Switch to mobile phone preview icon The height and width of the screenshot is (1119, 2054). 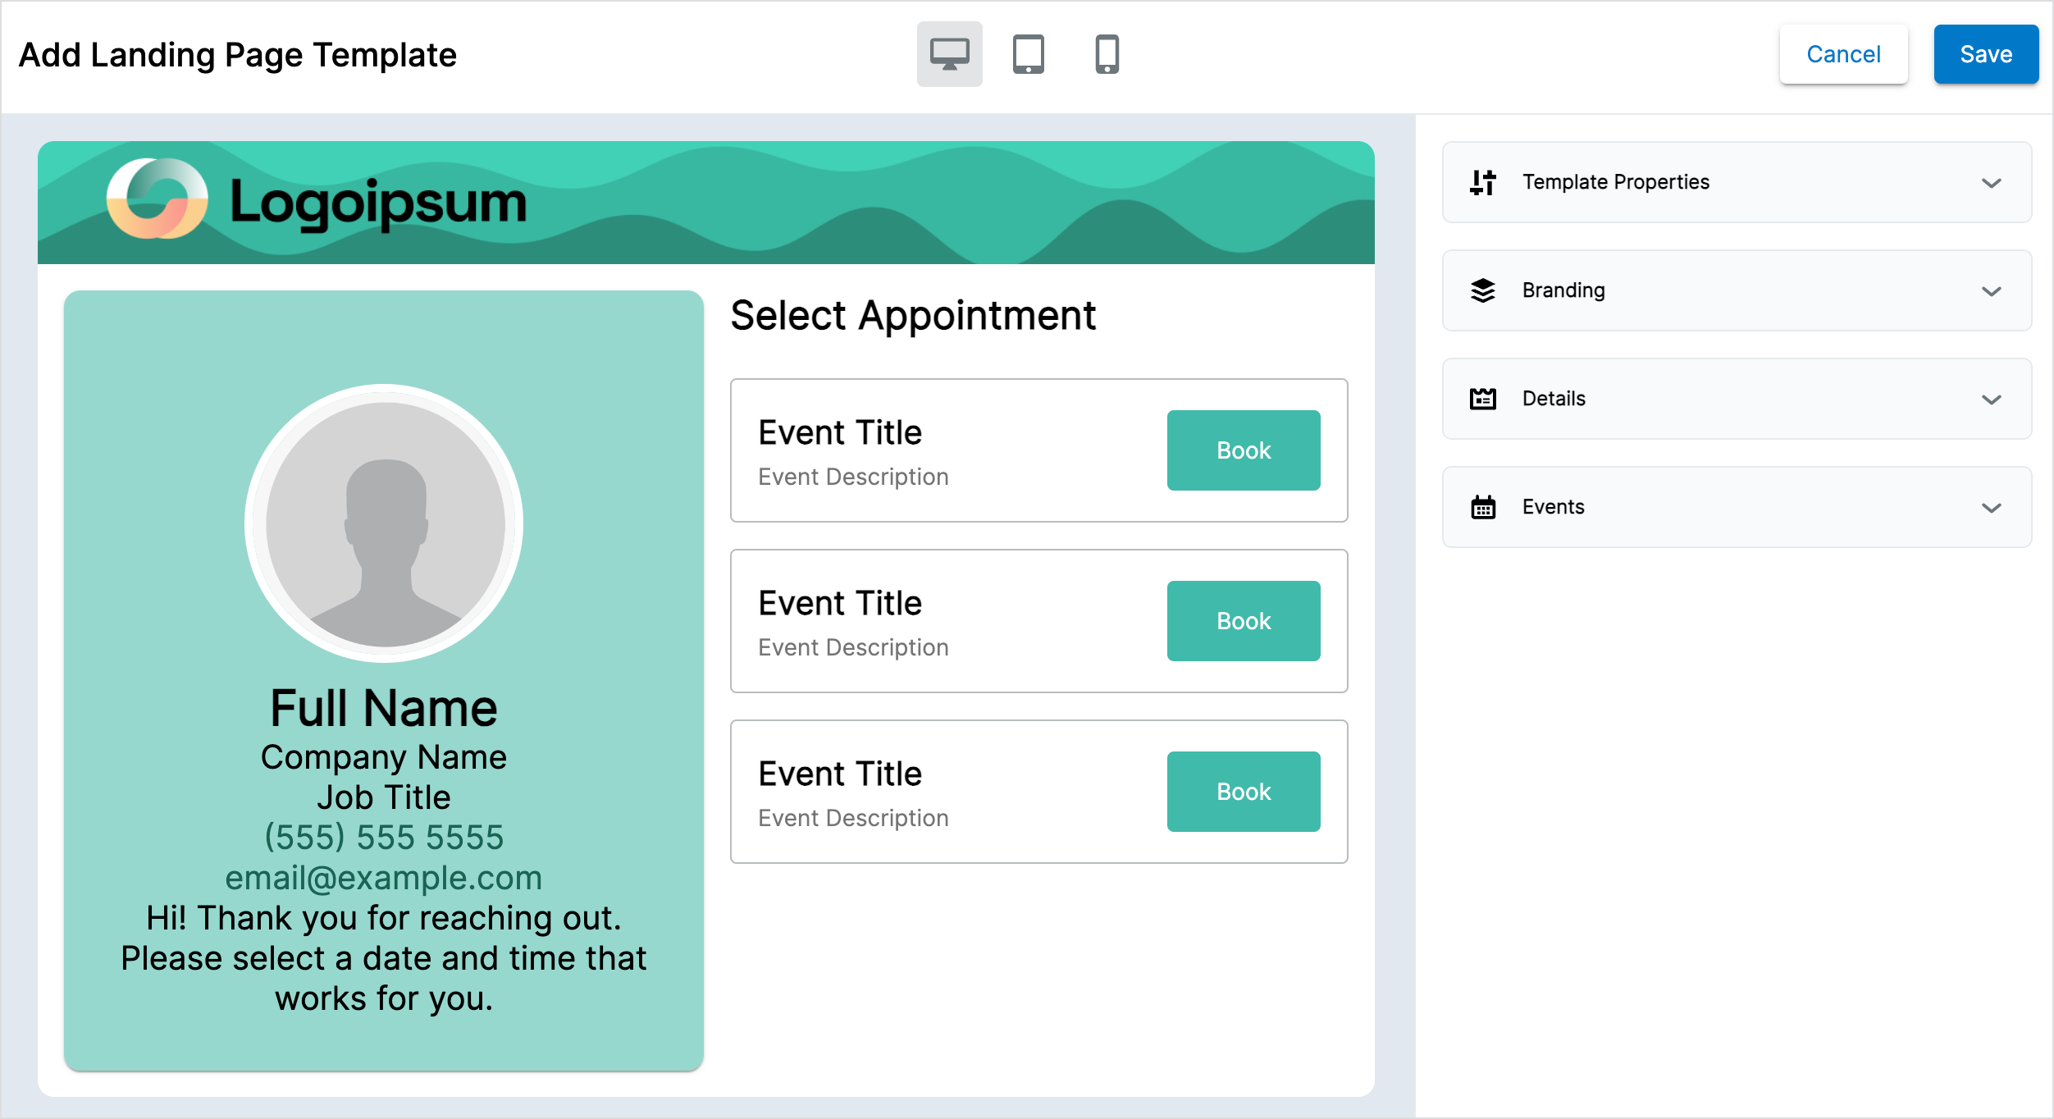1107,54
